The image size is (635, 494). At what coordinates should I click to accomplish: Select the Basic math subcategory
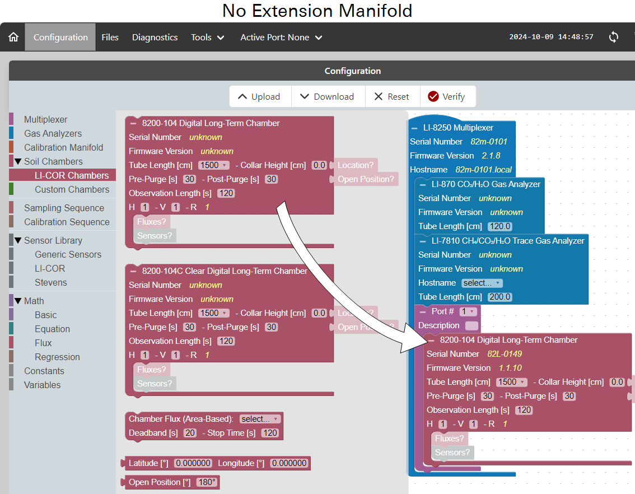[x=46, y=315]
